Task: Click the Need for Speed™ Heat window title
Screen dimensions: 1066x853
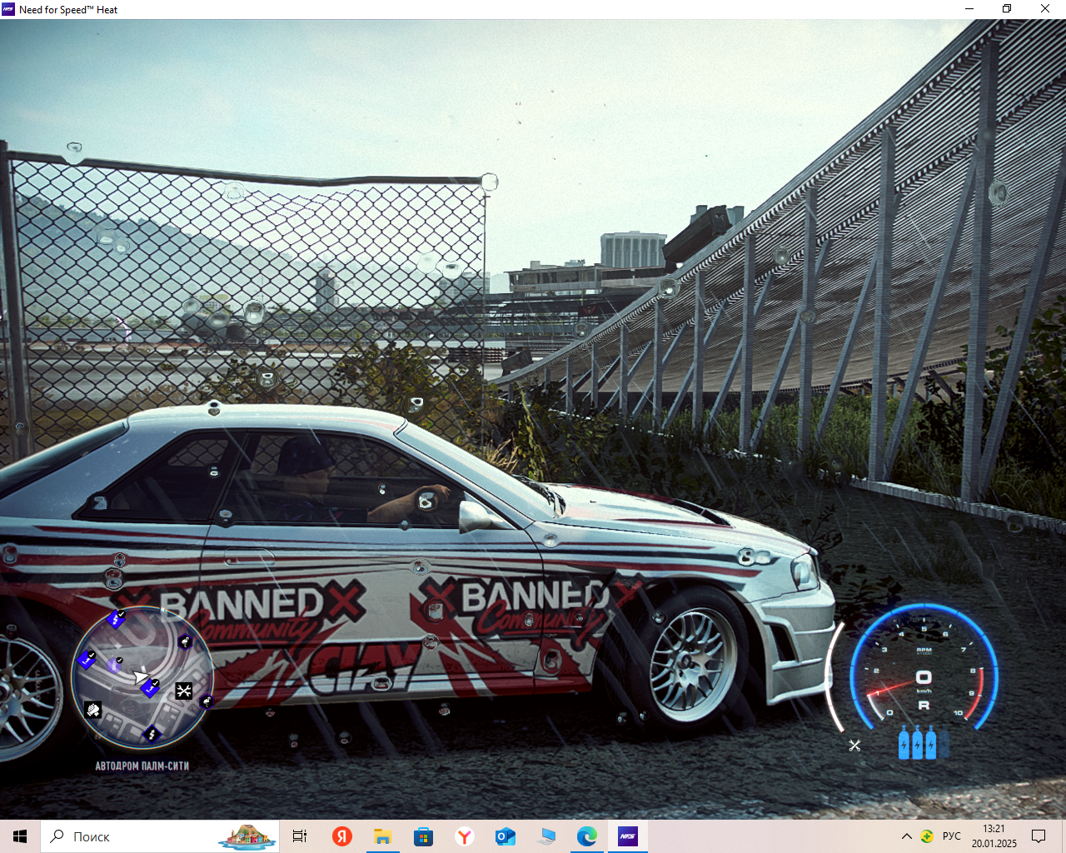Action: click(x=68, y=10)
